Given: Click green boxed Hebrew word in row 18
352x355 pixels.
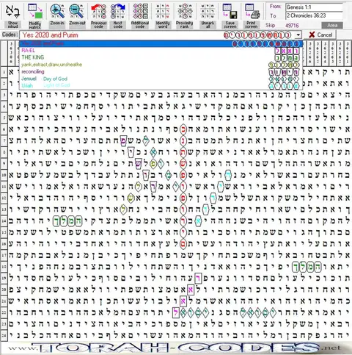Looking at the screenshot, I should click(307, 267).
